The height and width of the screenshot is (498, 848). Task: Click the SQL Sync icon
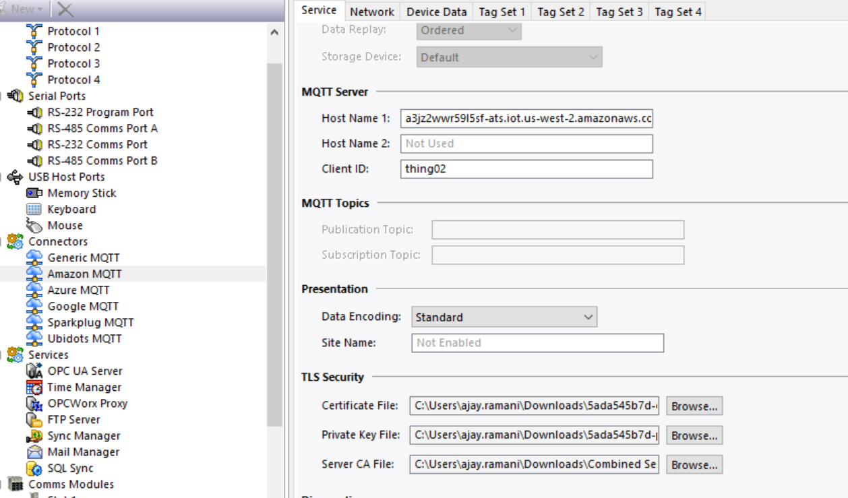[x=34, y=468]
